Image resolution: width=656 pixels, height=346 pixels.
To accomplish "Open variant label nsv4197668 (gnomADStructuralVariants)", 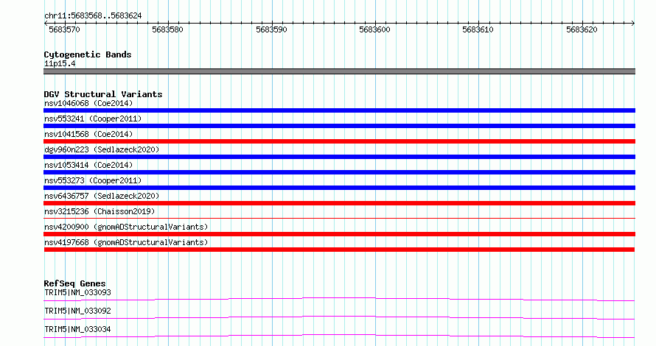I will [126, 242].
